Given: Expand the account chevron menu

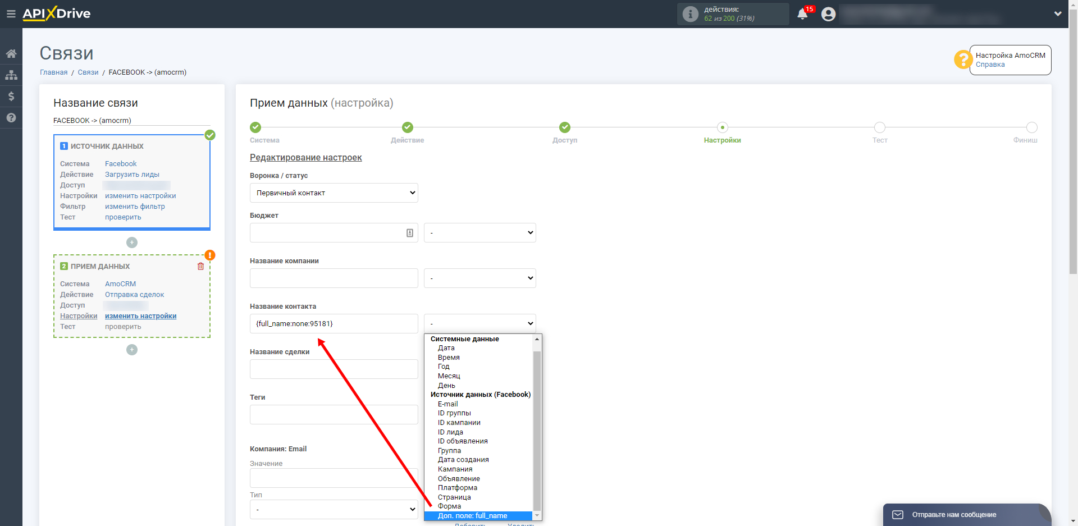Looking at the screenshot, I should (1058, 14).
